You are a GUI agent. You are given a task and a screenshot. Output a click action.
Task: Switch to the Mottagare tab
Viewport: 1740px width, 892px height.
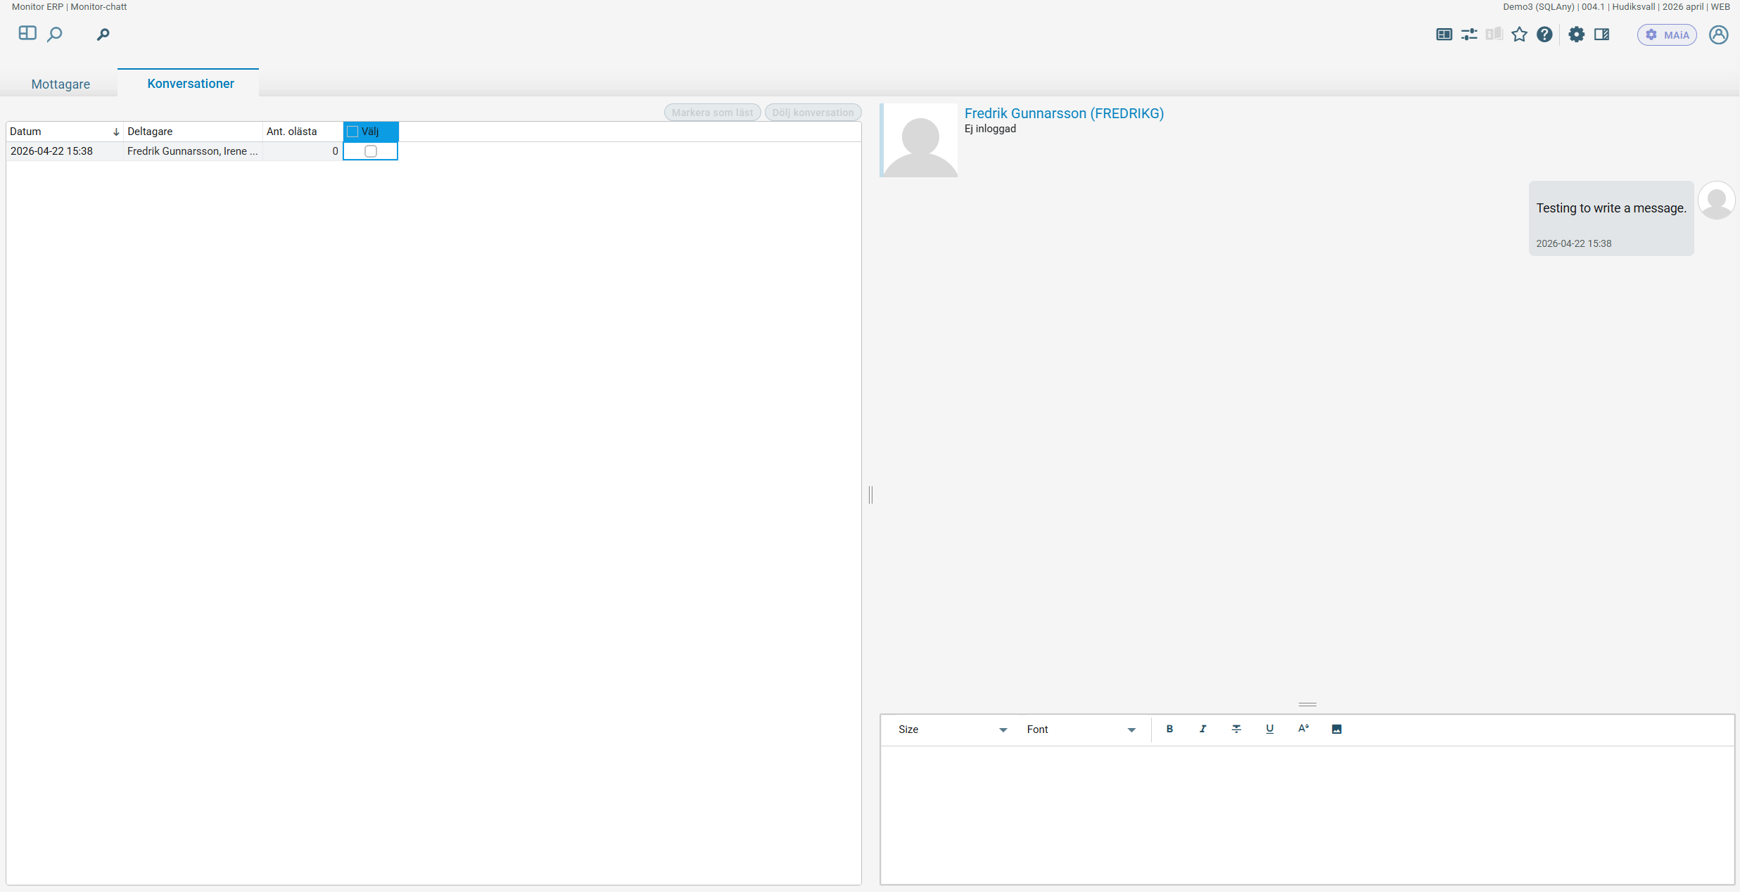pos(61,84)
